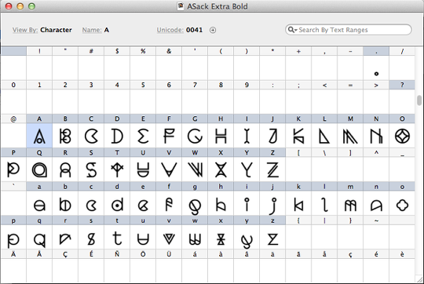This screenshot has width=424, height=284.
Task: Select the uppercase T glyph
Action: click(x=117, y=169)
